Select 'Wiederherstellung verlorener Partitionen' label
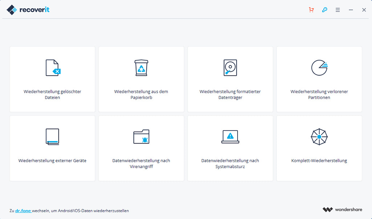 coord(319,95)
